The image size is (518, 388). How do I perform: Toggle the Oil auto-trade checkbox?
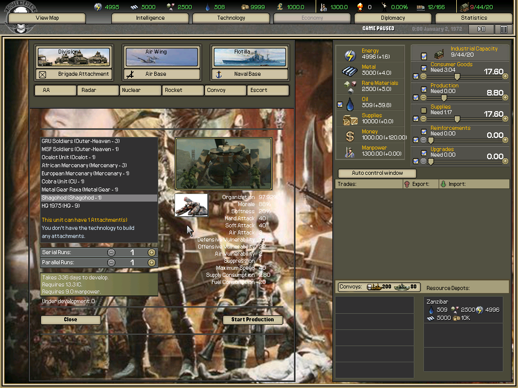pos(340,105)
